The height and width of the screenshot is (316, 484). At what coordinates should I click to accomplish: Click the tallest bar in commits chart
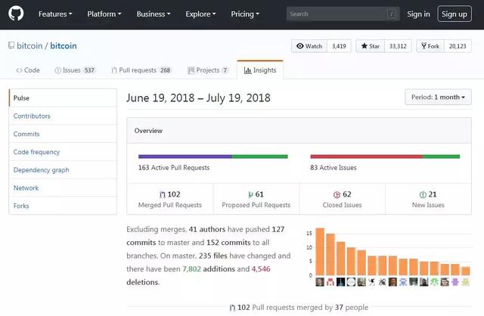[x=320, y=252]
